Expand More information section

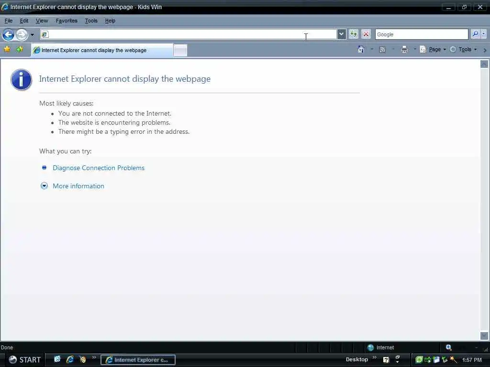pos(78,186)
